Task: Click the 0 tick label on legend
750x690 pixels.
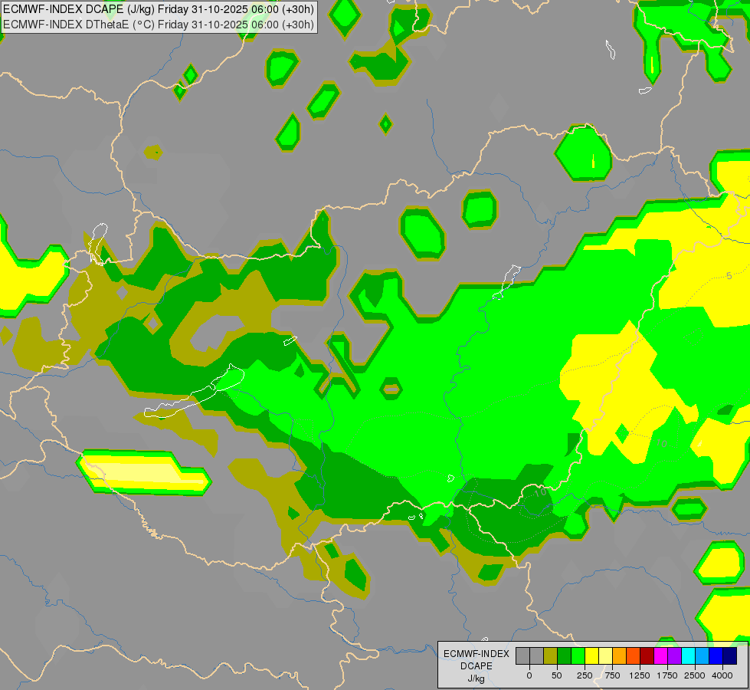Action: click(x=529, y=675)
